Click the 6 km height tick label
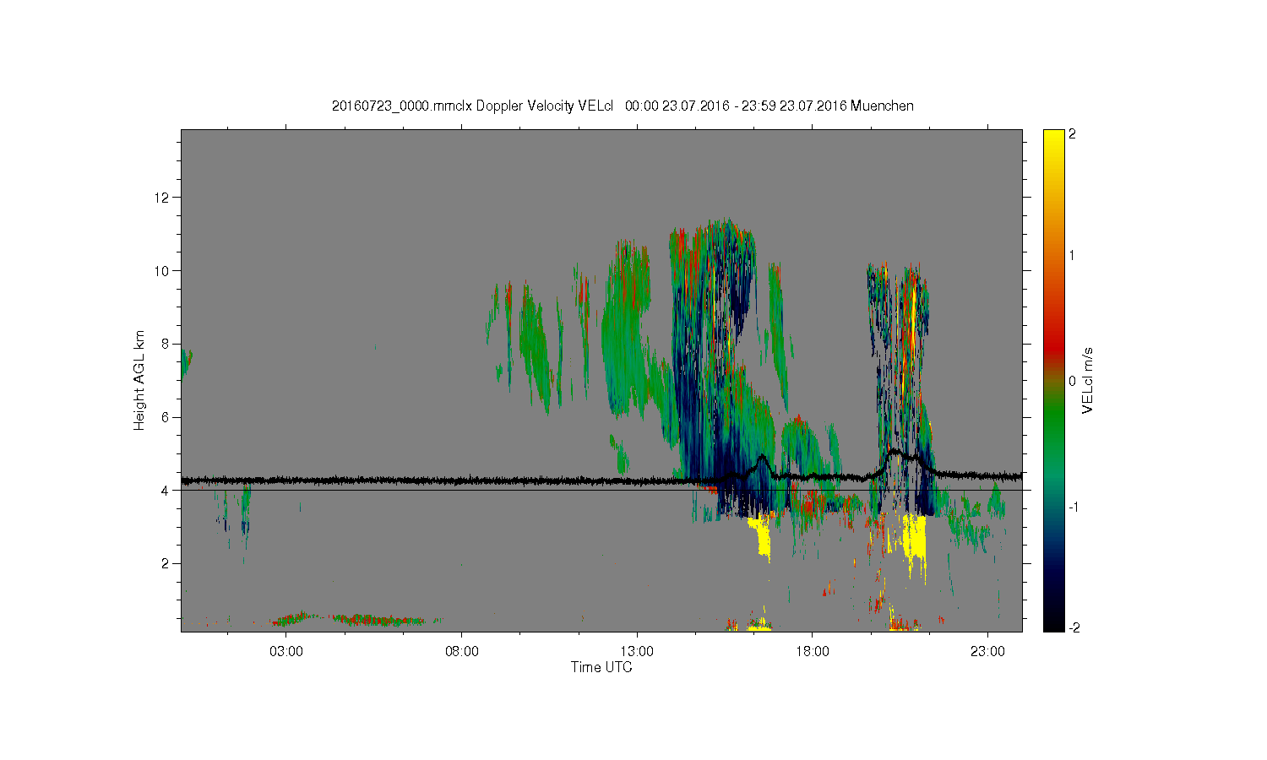The height and width of the screenshot is (760, 1267). point(166,417)
